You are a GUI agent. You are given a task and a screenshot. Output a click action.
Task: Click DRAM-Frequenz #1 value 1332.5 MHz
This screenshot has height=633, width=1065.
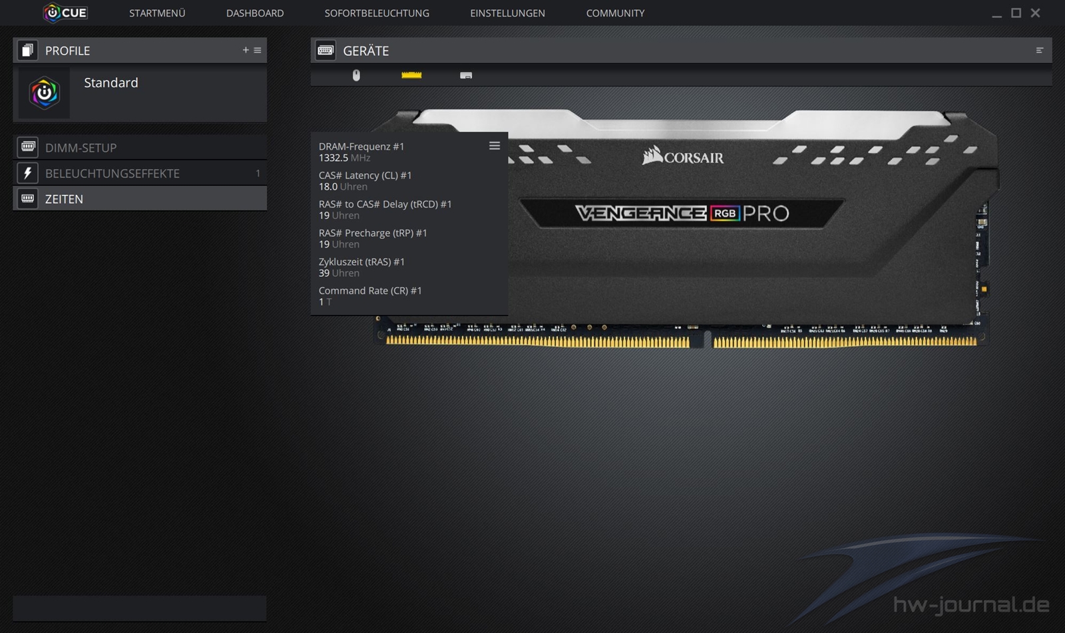click(x=344, y=158)
